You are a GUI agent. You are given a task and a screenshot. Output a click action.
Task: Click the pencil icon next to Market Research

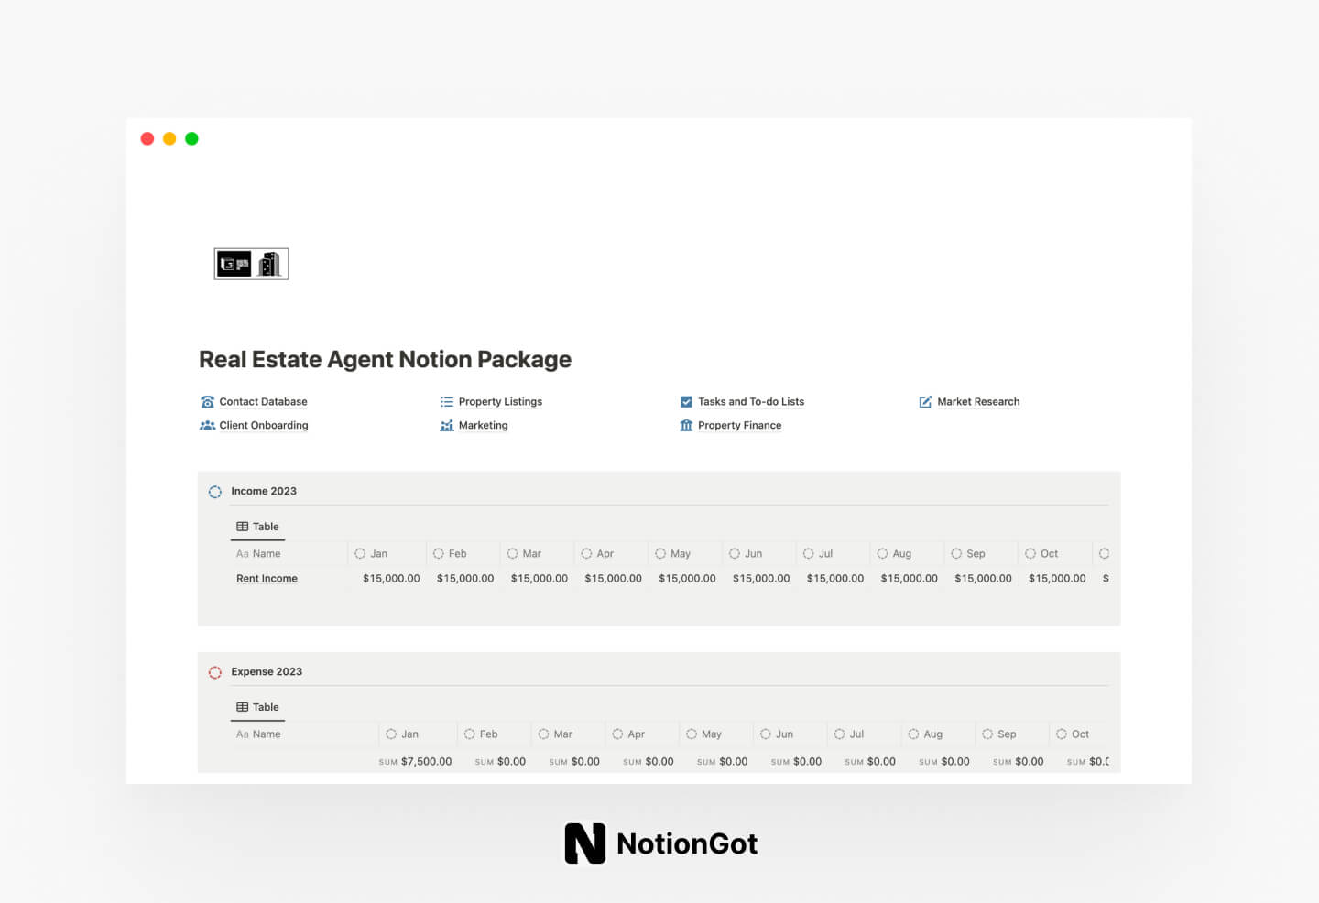tap(926, 401)
